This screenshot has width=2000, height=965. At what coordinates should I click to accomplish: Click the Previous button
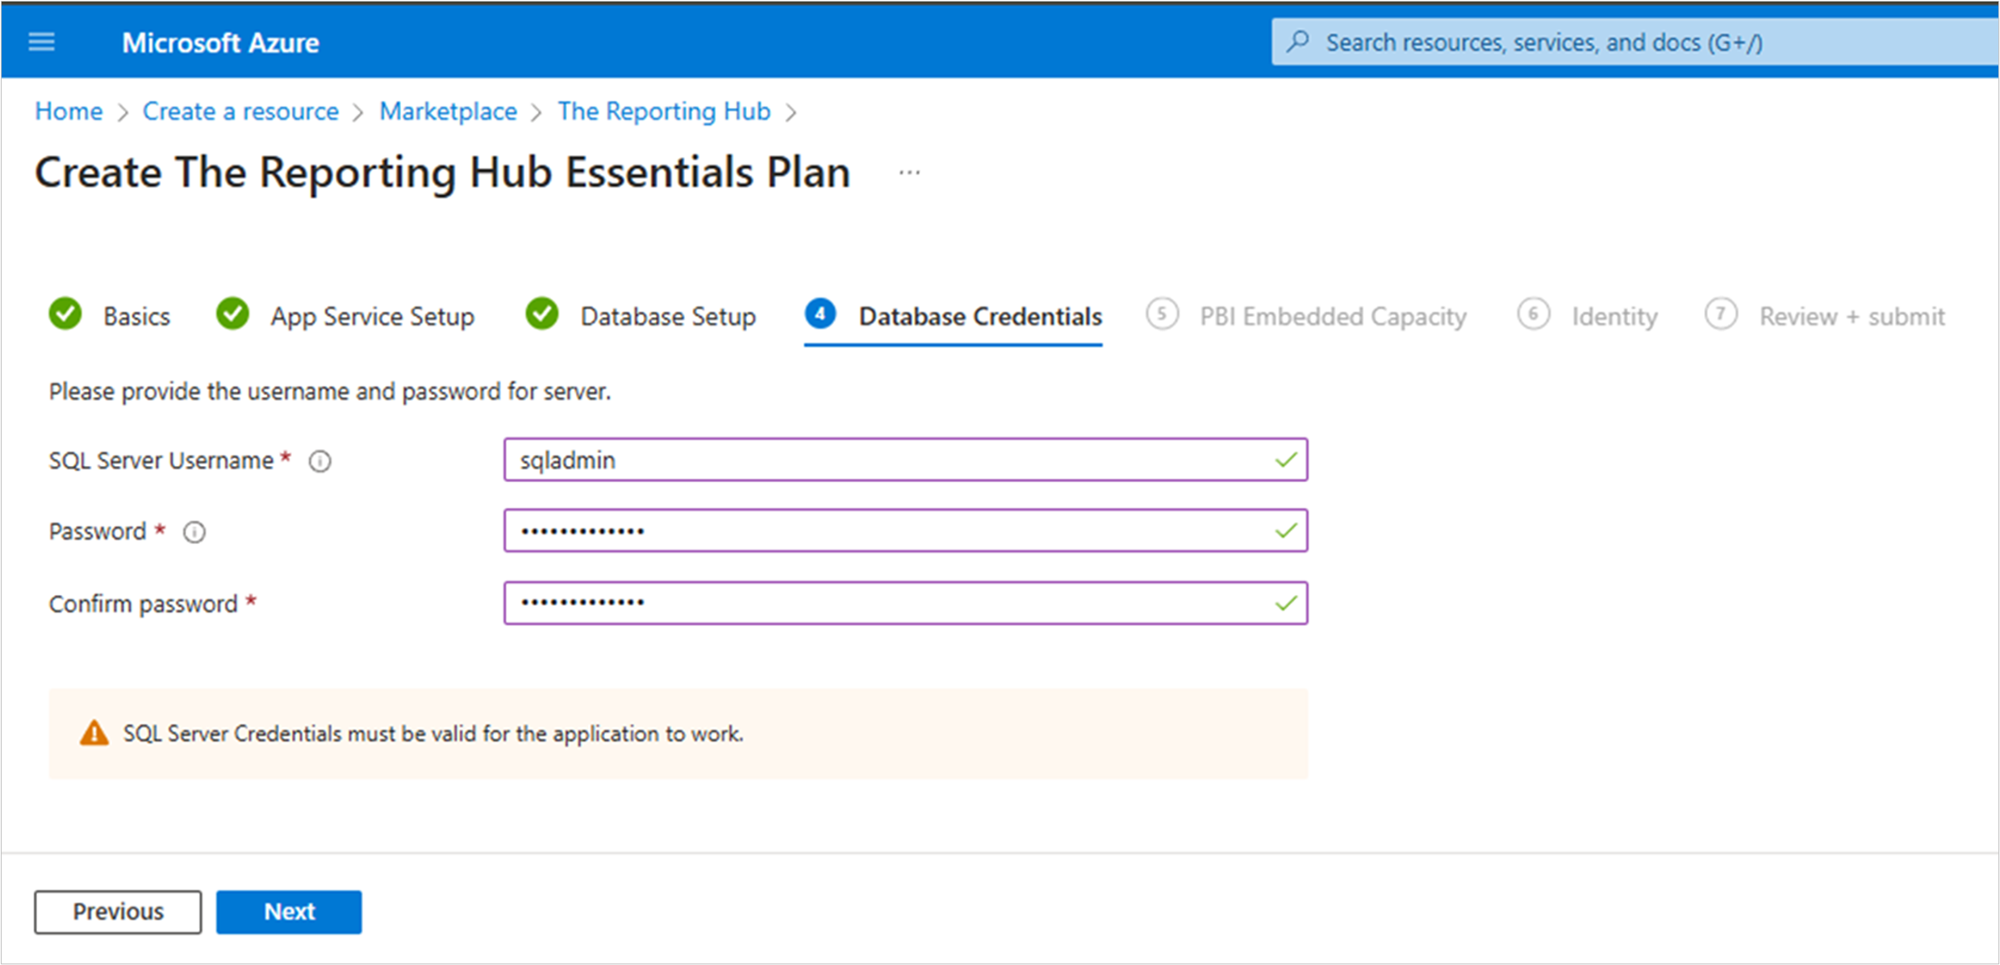click(x=118, y=912)
